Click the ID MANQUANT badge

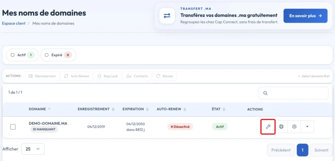tap(44, 129)
